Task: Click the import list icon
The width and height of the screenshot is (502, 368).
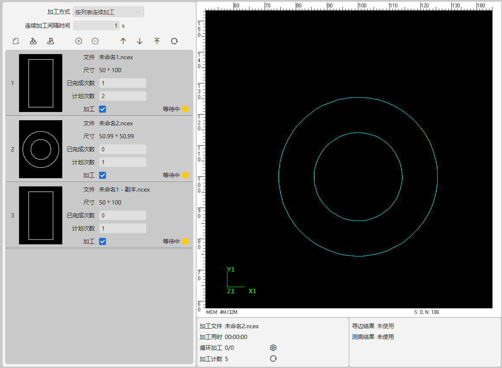Action: click(x=33, y=41)
